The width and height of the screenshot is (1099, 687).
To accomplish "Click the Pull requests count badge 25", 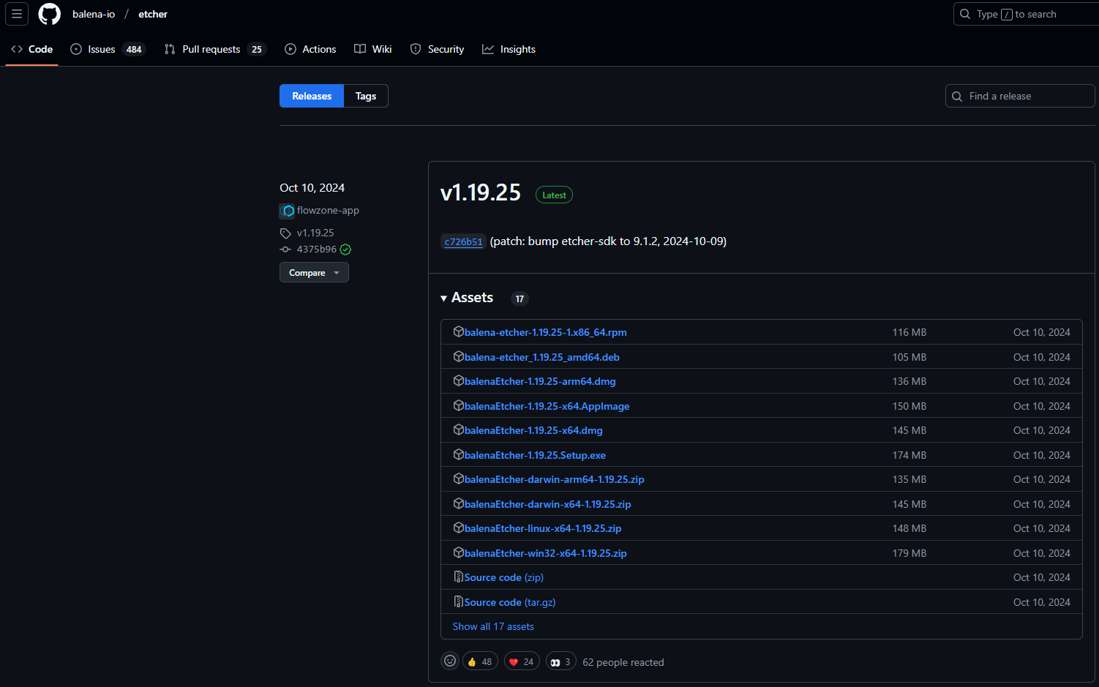I will (x=257, y=50).
